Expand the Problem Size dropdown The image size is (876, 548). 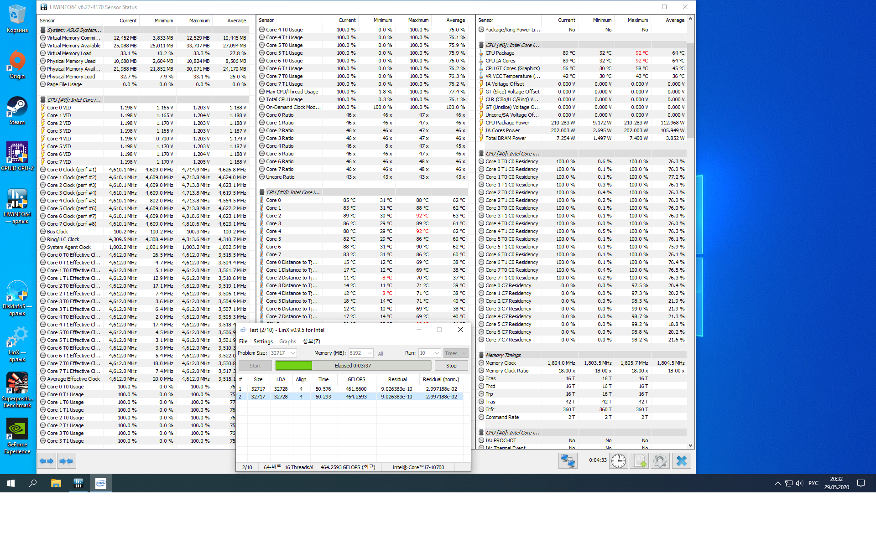pos(292,353)
